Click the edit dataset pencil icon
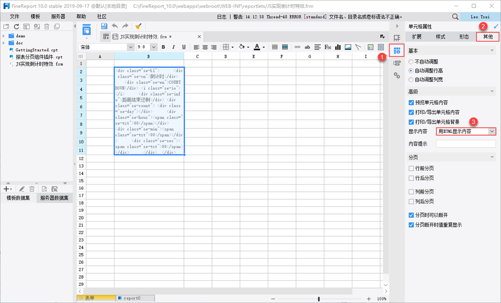 [22, 189]
